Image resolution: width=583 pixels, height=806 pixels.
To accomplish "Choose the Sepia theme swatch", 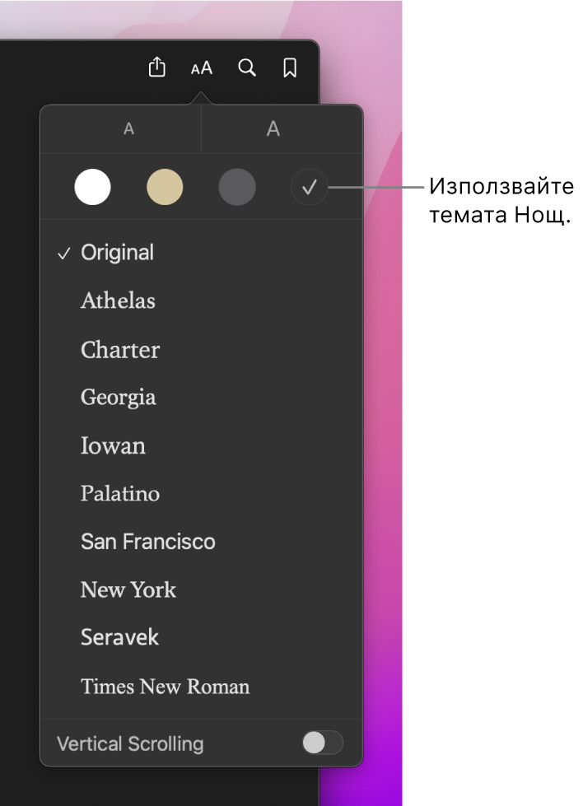I will coord(165,187).
